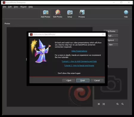Click Finish to close the wizard
The width and height of the screenshot is (134, 117).
[83, 81]
